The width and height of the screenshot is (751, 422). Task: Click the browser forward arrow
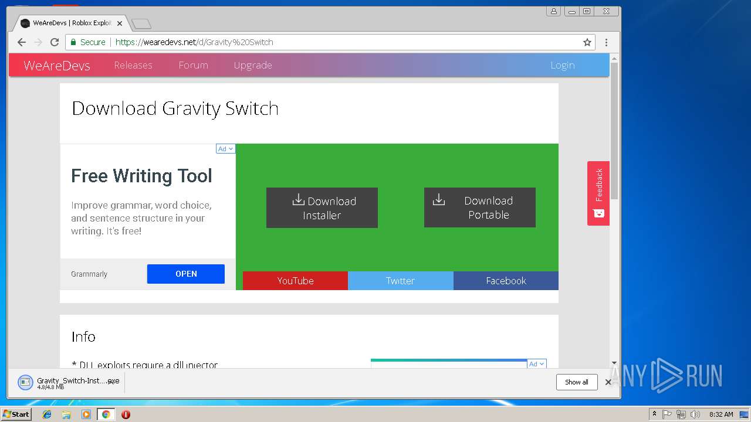tap(38, 42)
